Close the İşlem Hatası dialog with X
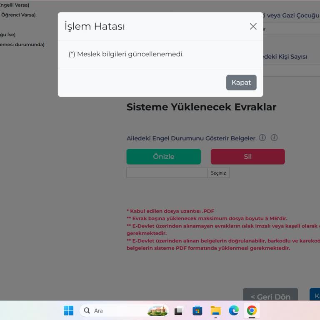 point(253,26)
